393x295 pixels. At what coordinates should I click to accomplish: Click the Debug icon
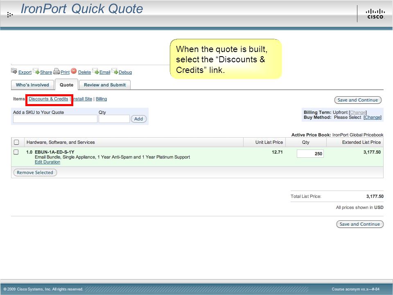pos(115,71)
